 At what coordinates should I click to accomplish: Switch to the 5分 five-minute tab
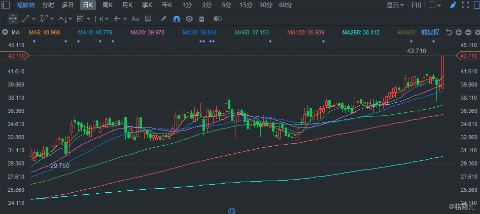[x=226, y=5]
